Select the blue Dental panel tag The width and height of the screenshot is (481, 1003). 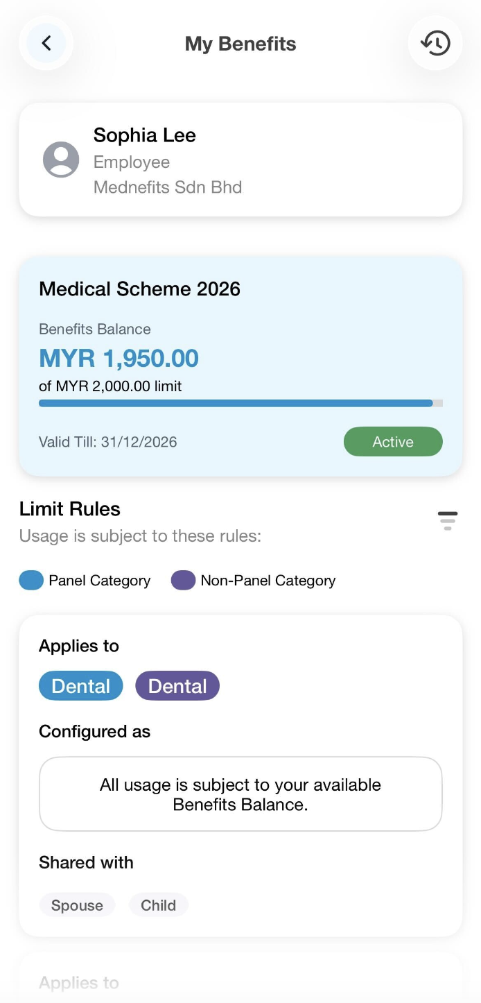[81, 686]
